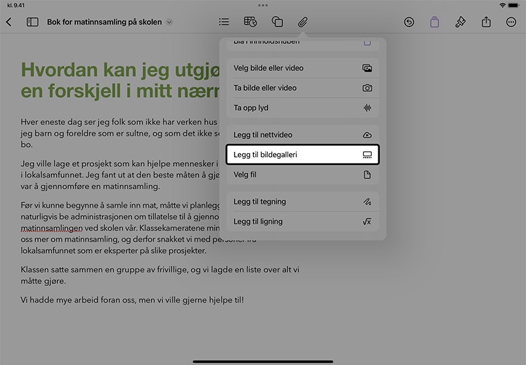Click the file document icon
Screen dimensions: 526x365
pos(367,174)
